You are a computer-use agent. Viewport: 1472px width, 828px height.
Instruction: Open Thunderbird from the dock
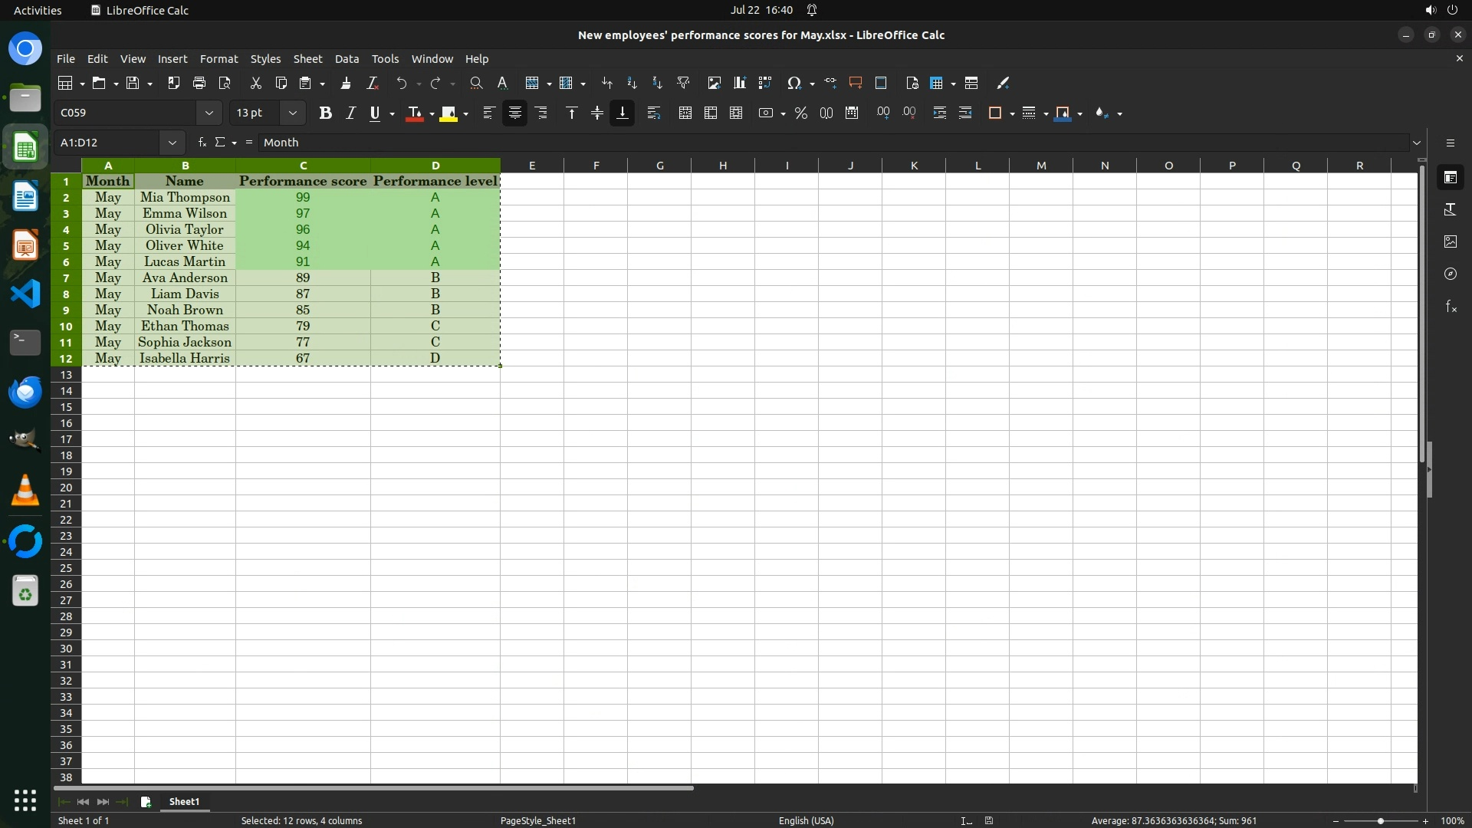tap(25, 392)
